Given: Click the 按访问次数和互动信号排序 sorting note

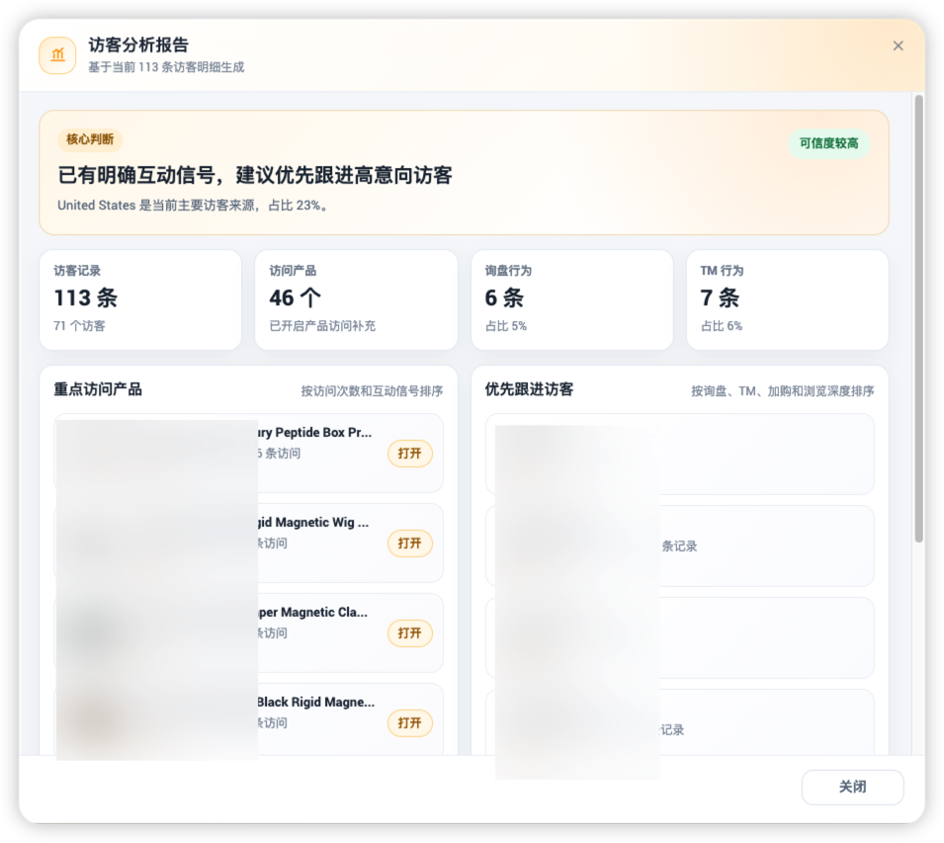Looking at the screenshot, I should [x=372, y=391].
